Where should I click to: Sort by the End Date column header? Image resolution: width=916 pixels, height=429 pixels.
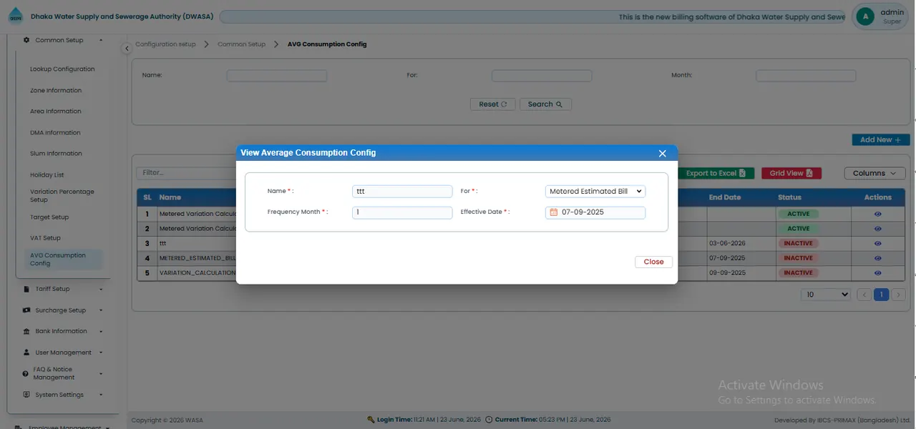click(725, 197)
